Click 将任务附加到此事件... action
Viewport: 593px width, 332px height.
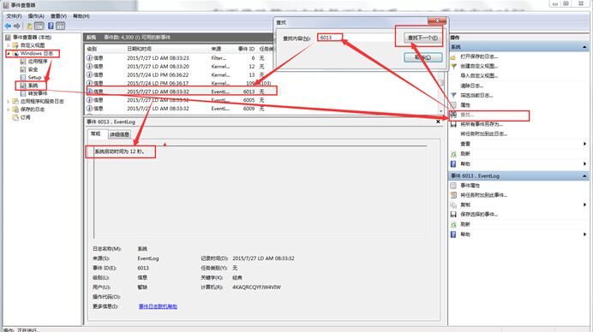[483, 195]
